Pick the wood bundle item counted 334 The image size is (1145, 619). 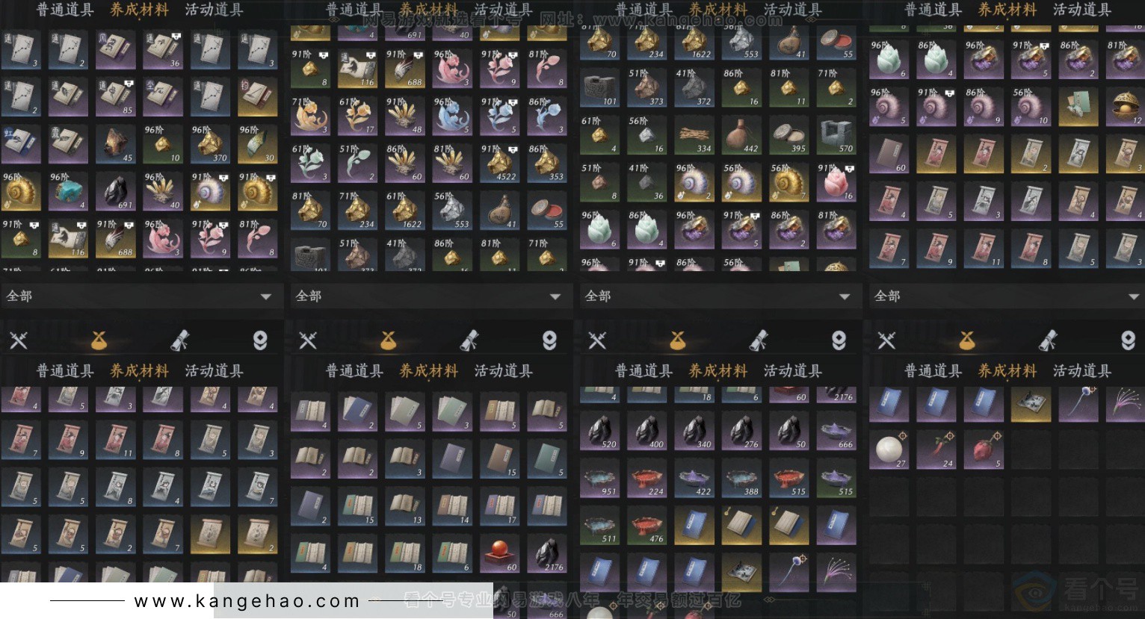pos(695,135)
